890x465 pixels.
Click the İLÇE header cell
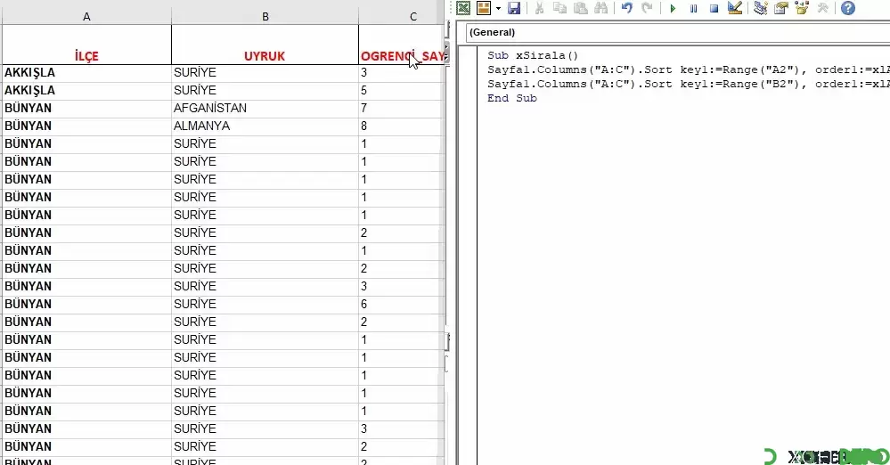tap(86, 45)
